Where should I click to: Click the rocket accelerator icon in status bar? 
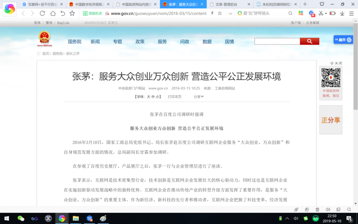296,209
